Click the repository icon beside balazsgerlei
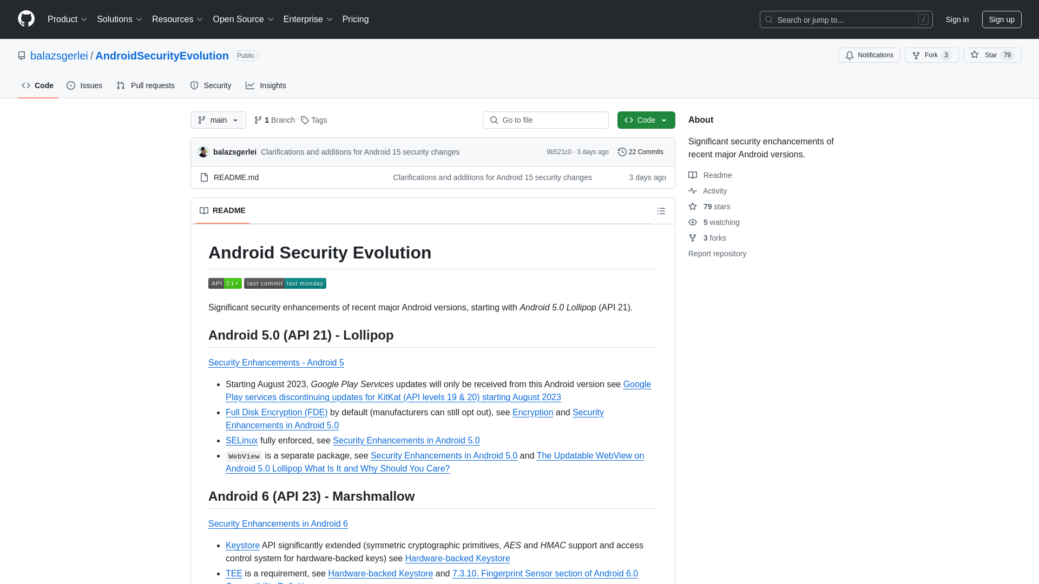Viewport: 1039px width, 584px height. pos(22,56)
